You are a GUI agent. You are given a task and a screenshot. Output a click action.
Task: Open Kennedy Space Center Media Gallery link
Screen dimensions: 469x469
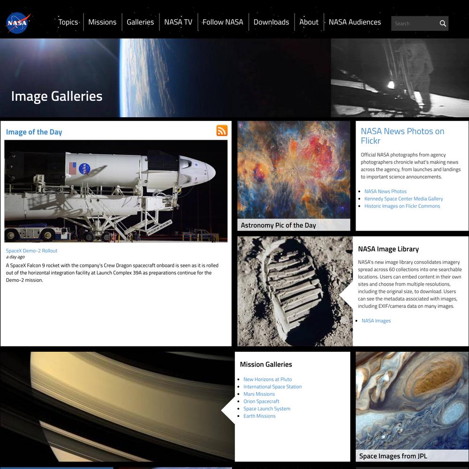click(403, 198)
